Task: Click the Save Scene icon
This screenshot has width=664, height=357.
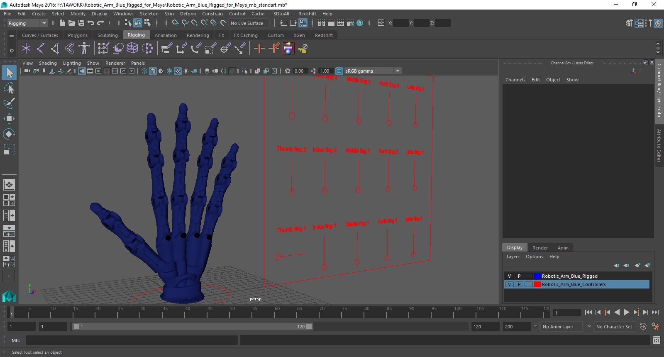Action: click(81, 23)
